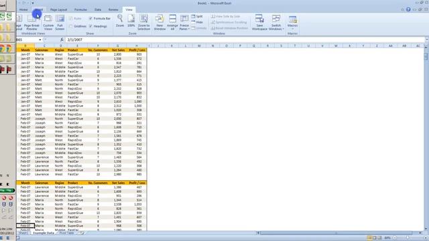
Task: Switch to the Formulas ribbon tab
Action: (x=80, y=9)
